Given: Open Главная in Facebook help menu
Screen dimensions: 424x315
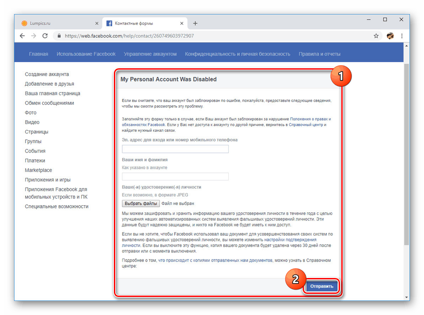Looking at the screenshot, I should (x=39, y=54).
